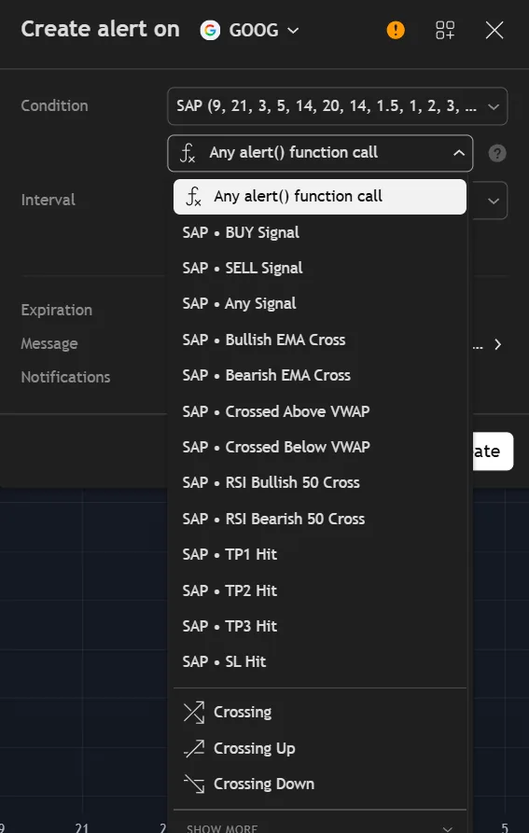Select SAP • Bearish EMA Cross option
The image size is (529, 833).
320,376
